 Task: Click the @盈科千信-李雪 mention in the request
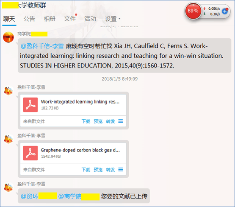[42, 46]
